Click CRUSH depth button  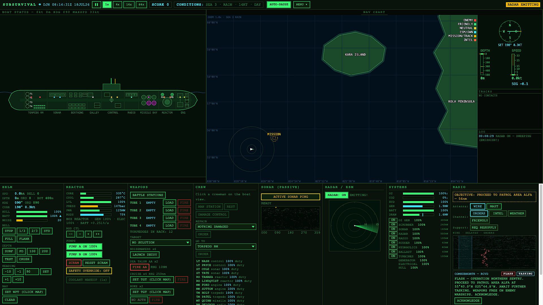pyautogui.click(x=24, y=259)
